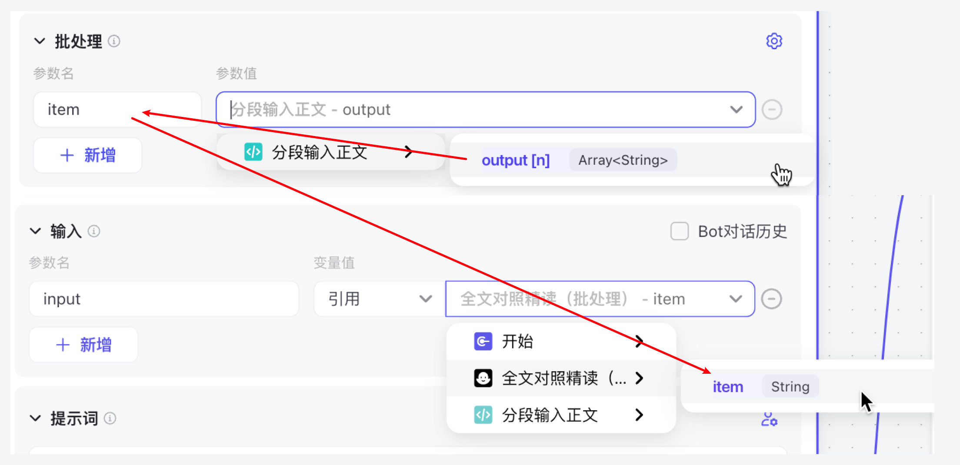Click the code icon beside 分段输入正文 in batch menu
This screenshot has width=960, height=465.
point(253,152)
